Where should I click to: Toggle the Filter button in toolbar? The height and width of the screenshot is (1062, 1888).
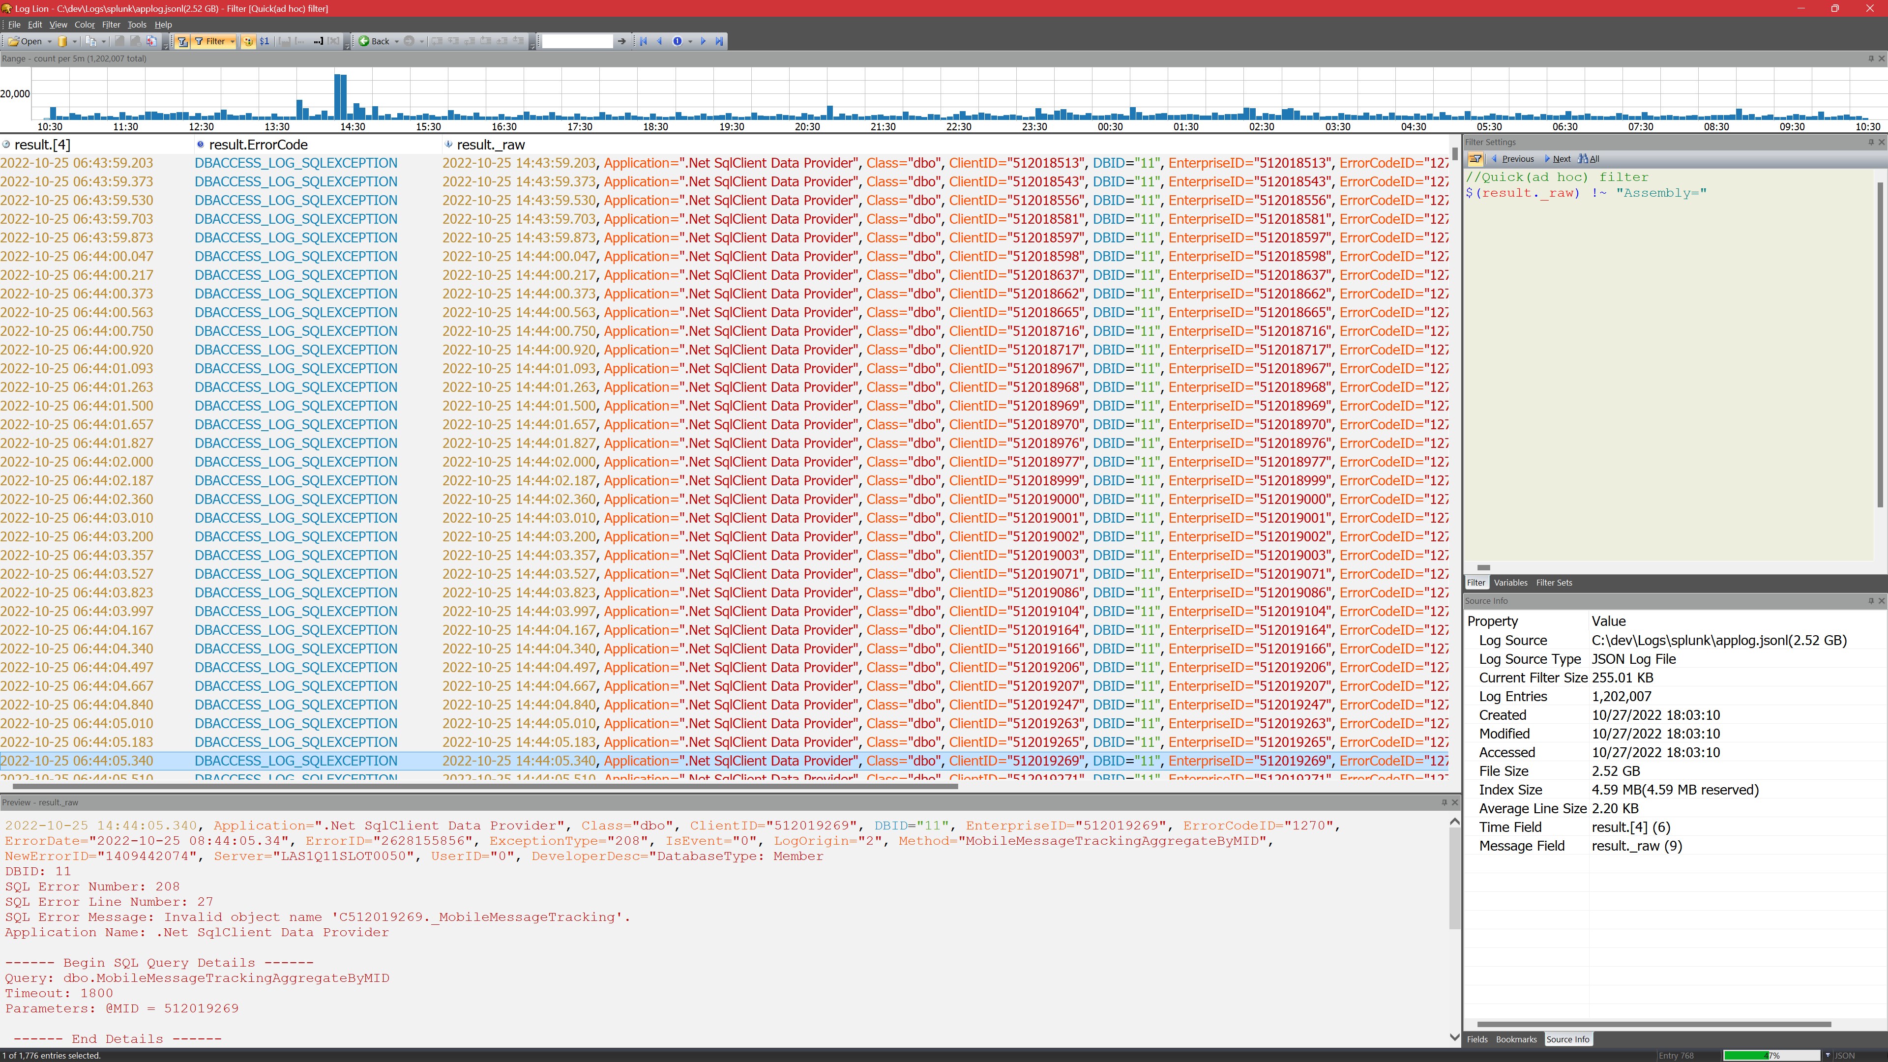tap(209, 41)
